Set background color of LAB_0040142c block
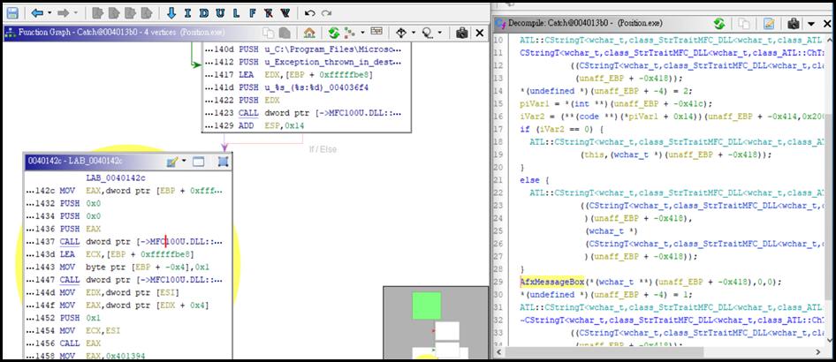Image resolution: width=836 pixels, height=362 pixels. (x=171, y=162)
